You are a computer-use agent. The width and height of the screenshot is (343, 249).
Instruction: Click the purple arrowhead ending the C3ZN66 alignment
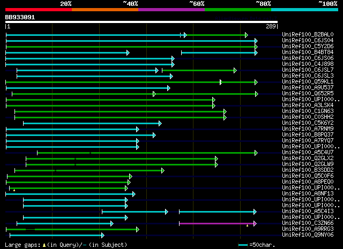(x=255, y=223)
